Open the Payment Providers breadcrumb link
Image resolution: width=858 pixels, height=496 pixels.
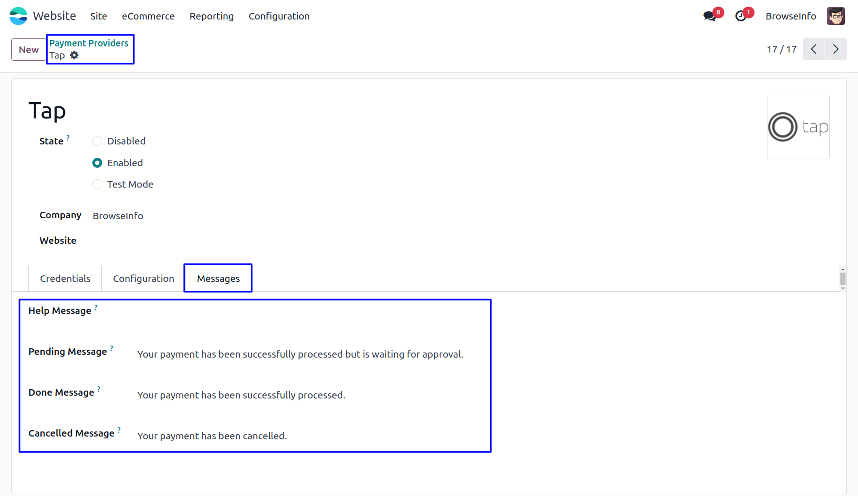point(89,43)
